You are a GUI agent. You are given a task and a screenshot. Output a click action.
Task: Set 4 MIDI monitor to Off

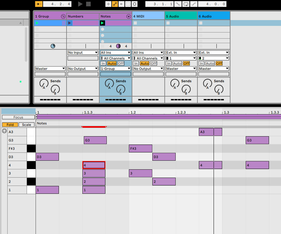pyautogui.click(x=154, y=63)
